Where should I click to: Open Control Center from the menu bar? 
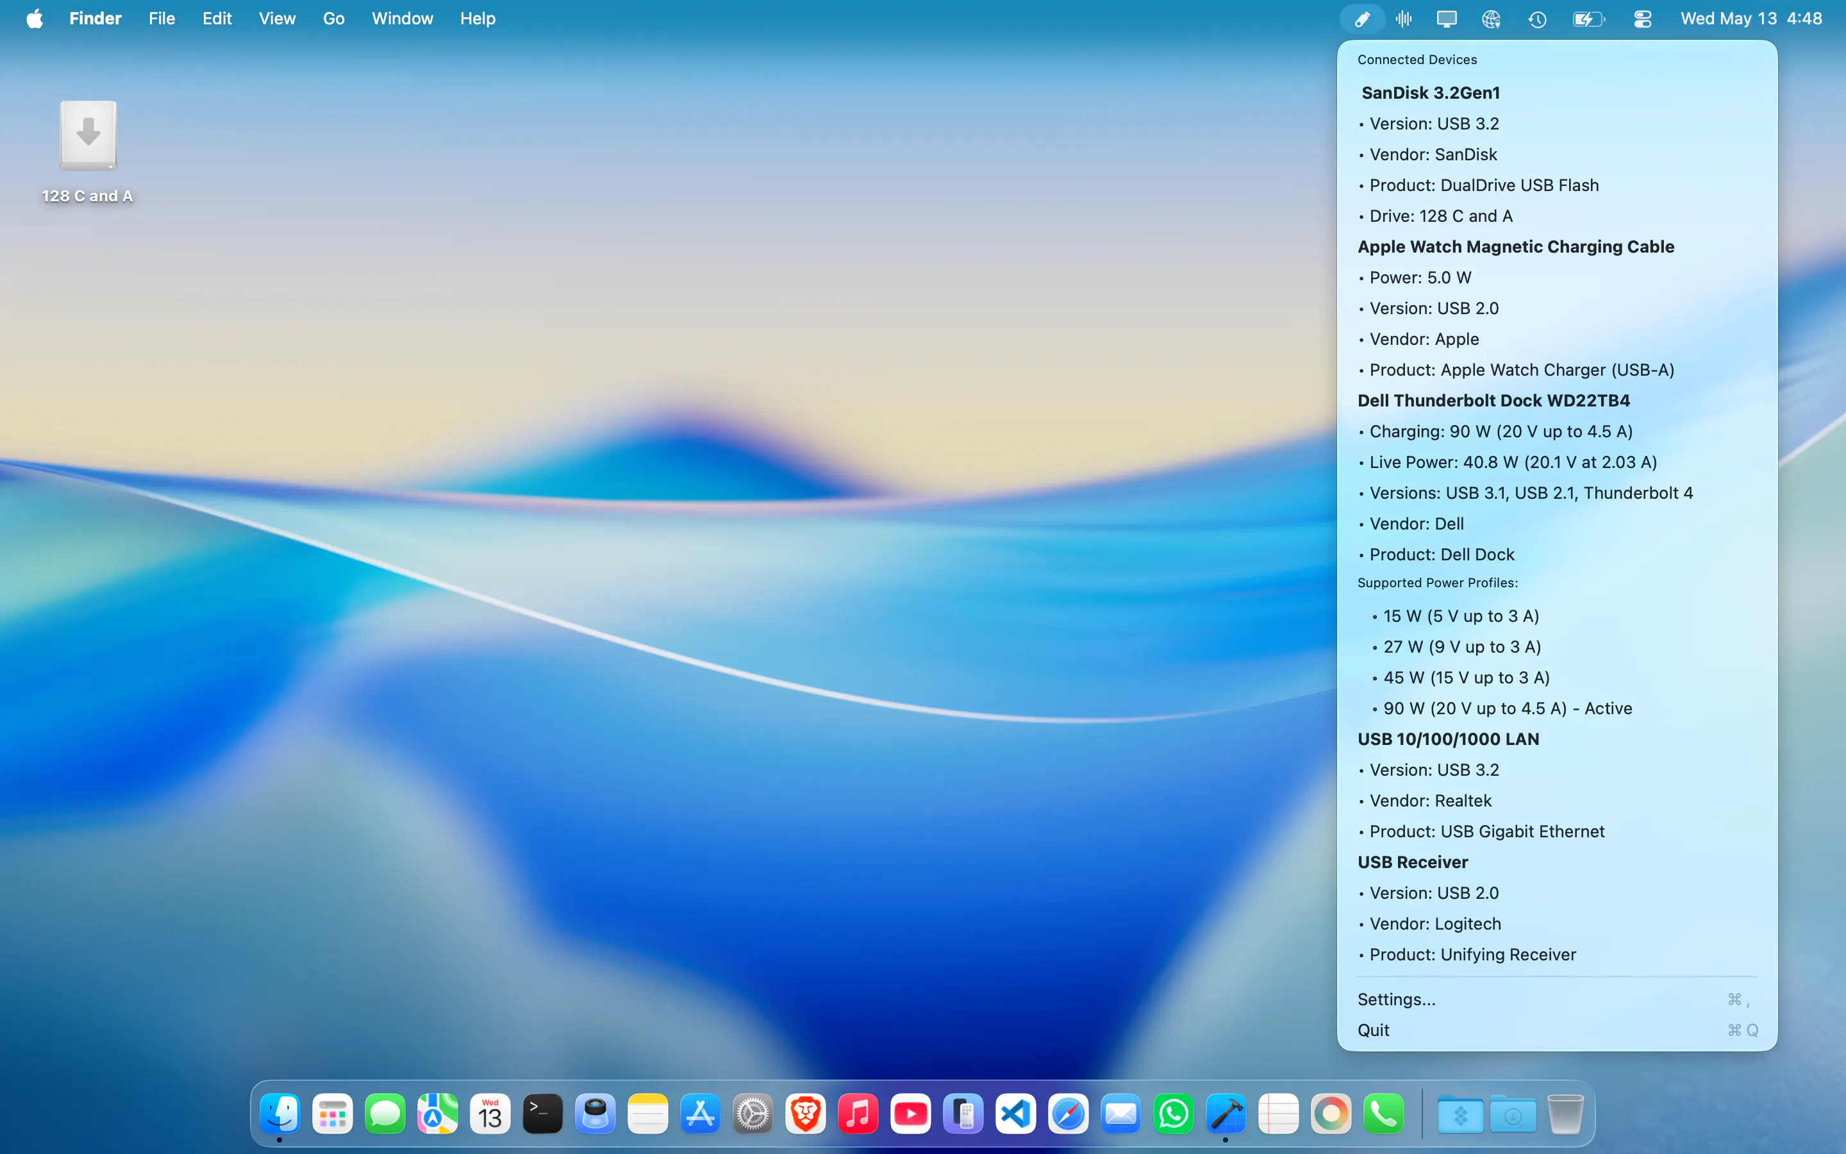tap(1642, 19)
